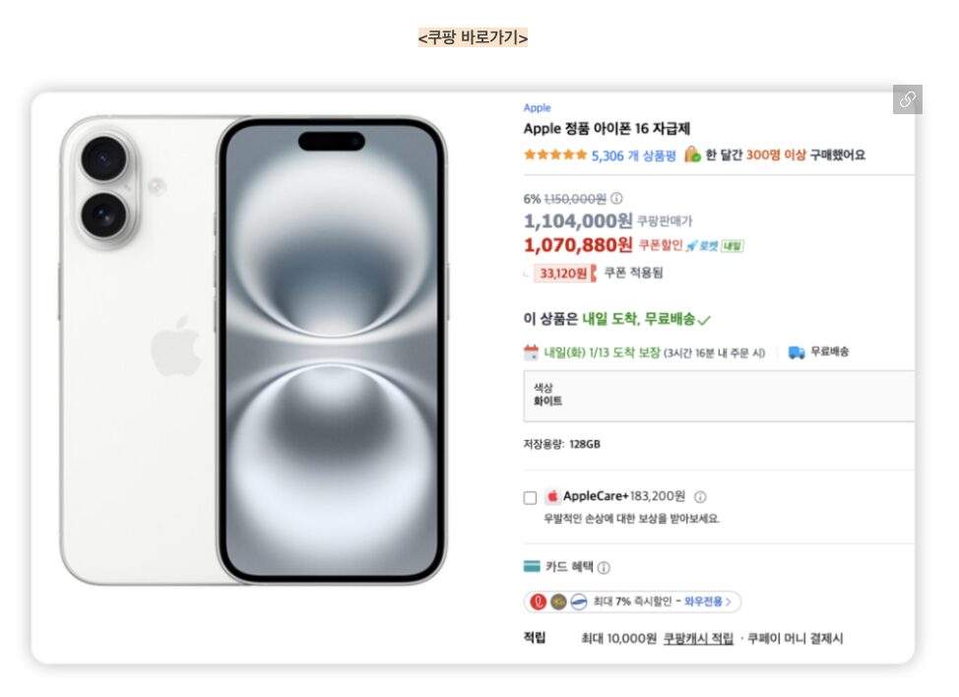Click the card icon beside 카드 혜택
The height and width of the screenshot is (697, 959).
532,567
